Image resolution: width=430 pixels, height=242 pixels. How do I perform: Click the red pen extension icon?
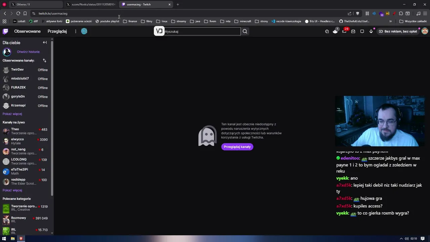click(x=394, y=13)
